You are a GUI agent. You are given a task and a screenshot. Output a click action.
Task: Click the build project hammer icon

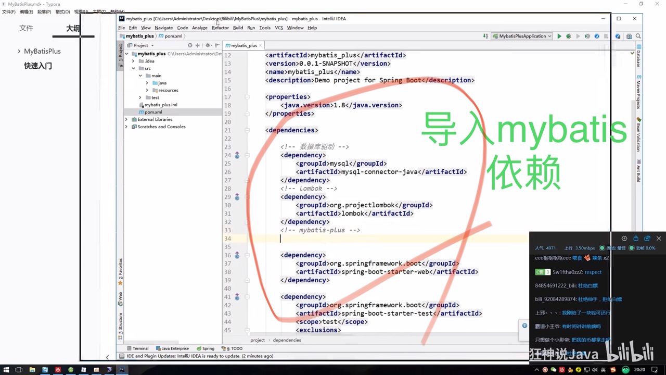(485, 36)
